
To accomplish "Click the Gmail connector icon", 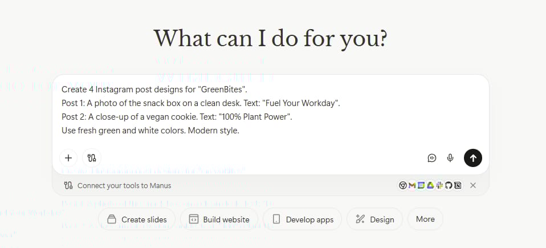I will pos(412,185).
